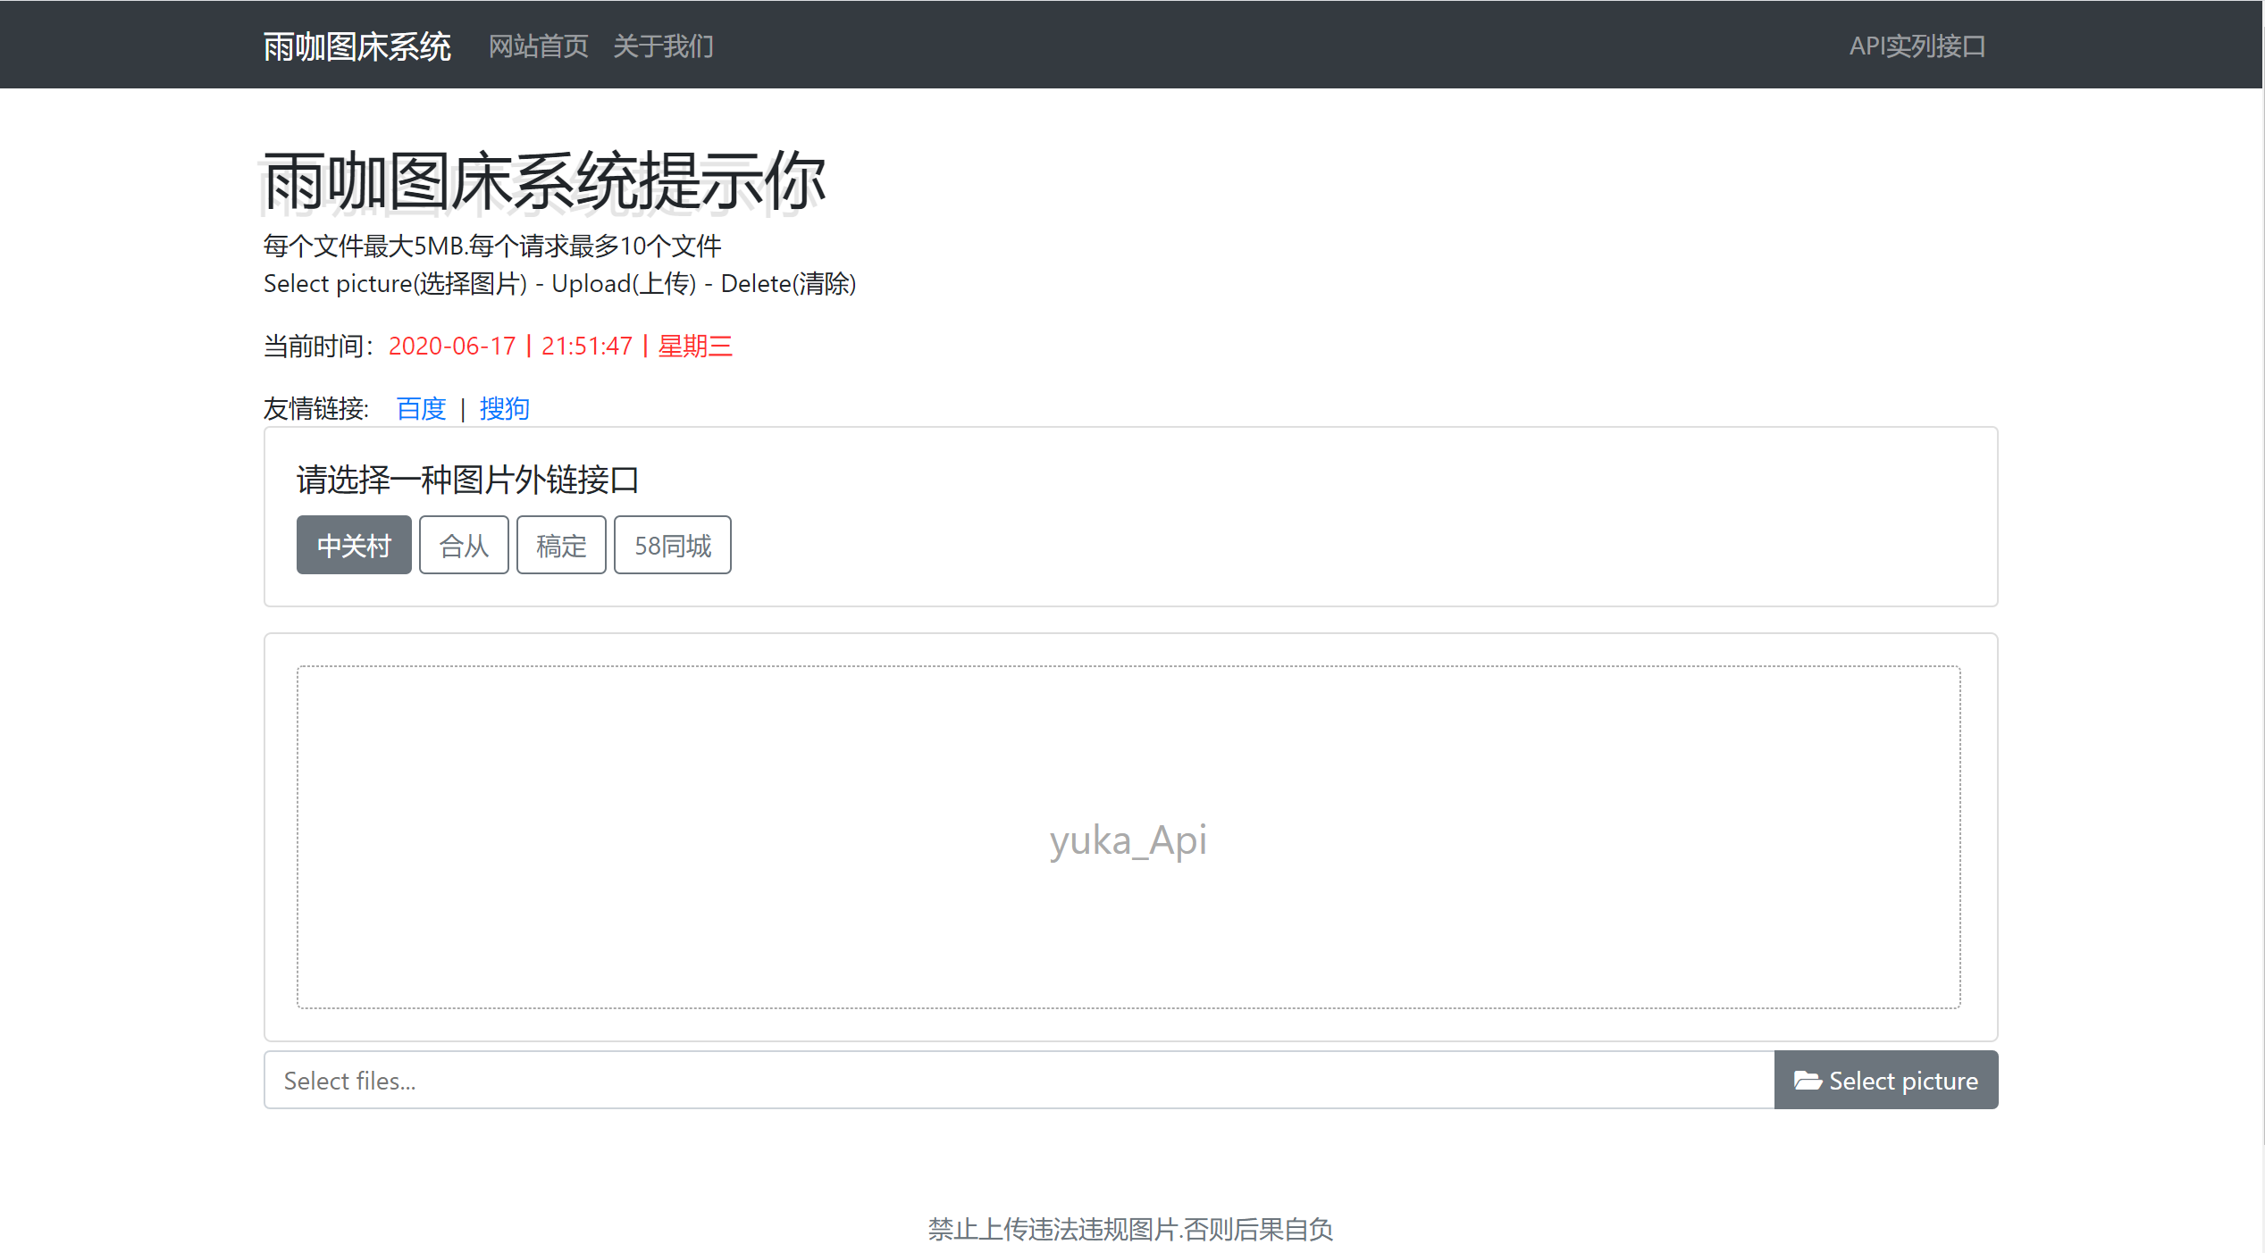Visit the 搜狗 friendly link

click(504, 409)
